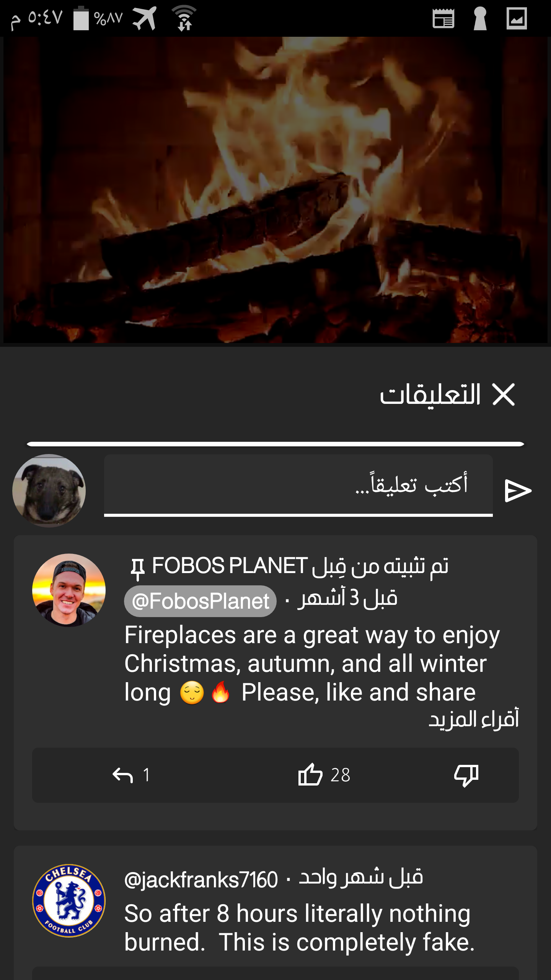Tap the airplane mode status icon

point(145,18)
